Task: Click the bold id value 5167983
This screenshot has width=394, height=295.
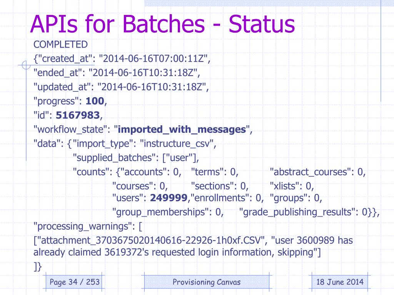Action: [x=78, y=115]
